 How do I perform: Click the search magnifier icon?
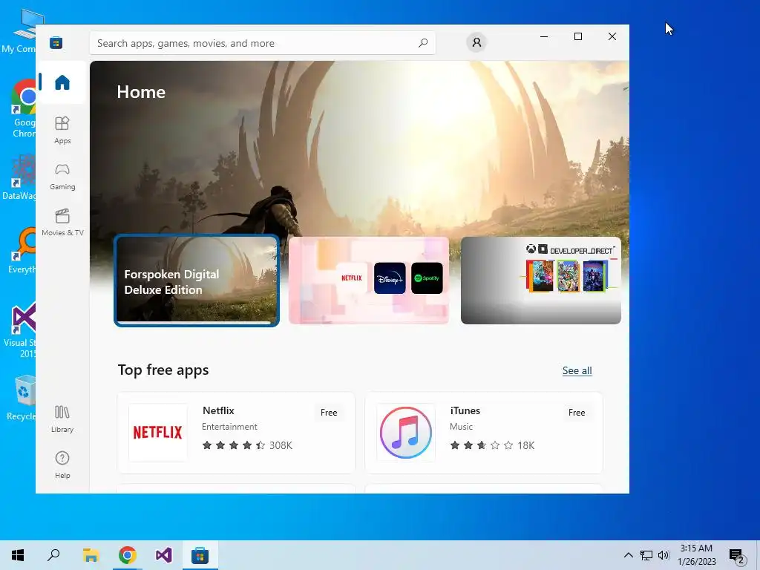[x=422, y=42]
